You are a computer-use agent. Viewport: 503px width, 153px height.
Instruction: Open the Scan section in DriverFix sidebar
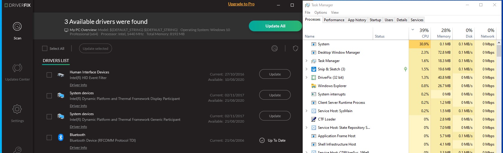tap(17, 31)
